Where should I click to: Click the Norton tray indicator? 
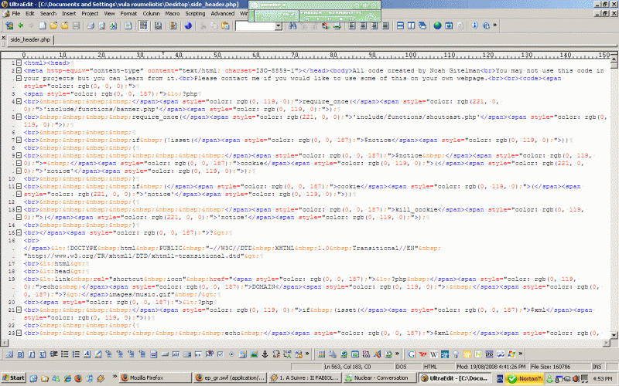tap(525, 378)
